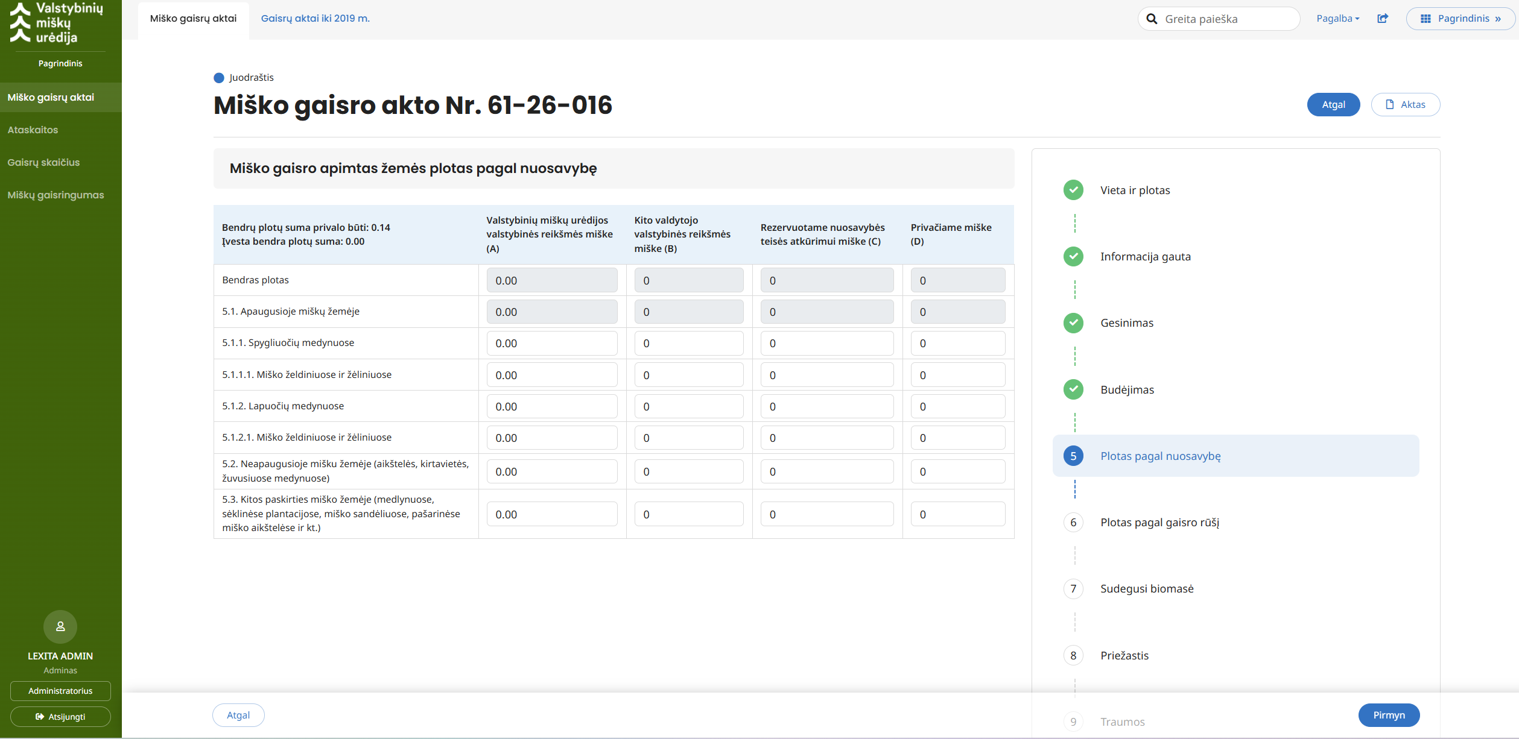Go to Priežastis step

(1124, 656)
